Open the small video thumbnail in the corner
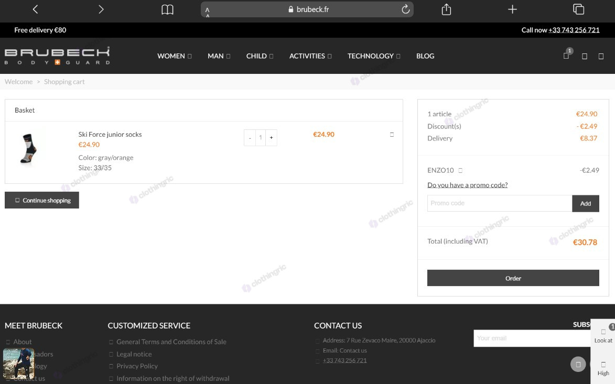615x384 pixels. point(18,364)
